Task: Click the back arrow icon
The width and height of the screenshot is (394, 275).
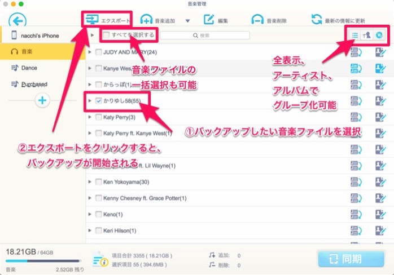Action: (x=17, y=21)
